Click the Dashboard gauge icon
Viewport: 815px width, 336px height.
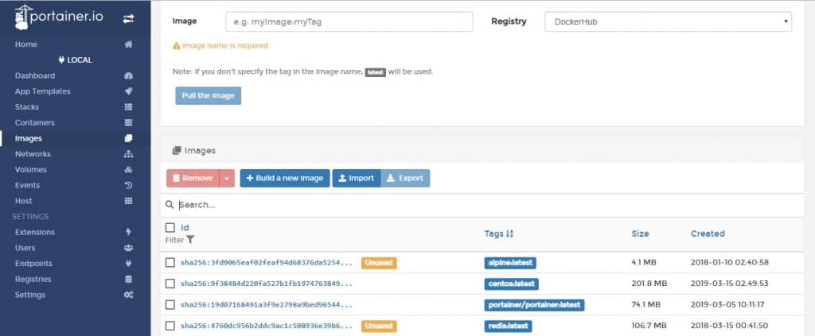click(x=128, y=75)
